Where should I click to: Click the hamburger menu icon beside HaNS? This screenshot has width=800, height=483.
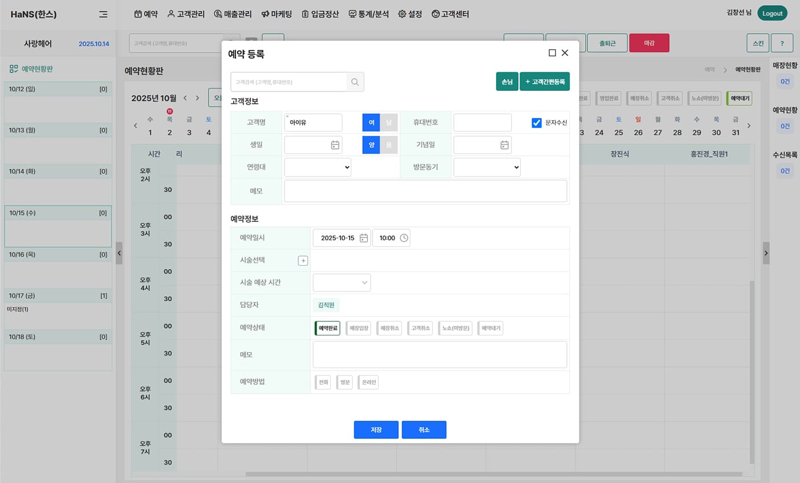pos(103,14)
